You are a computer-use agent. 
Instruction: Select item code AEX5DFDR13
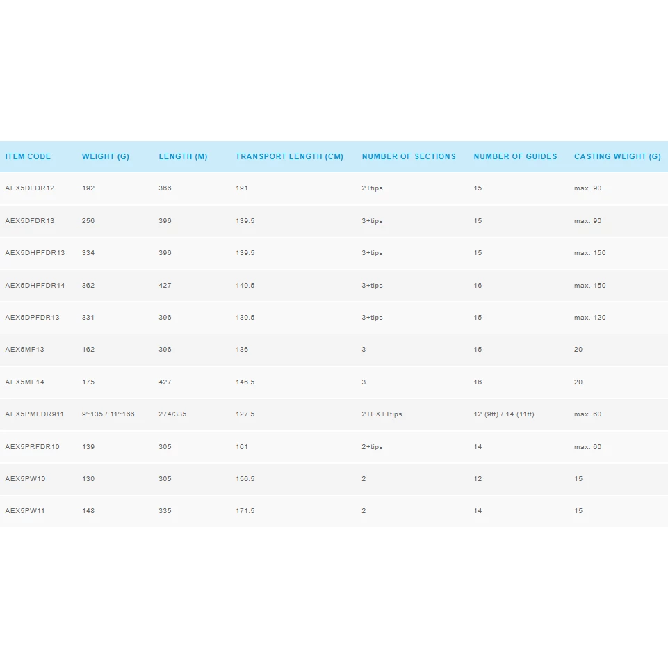click(x=29, y=221)
